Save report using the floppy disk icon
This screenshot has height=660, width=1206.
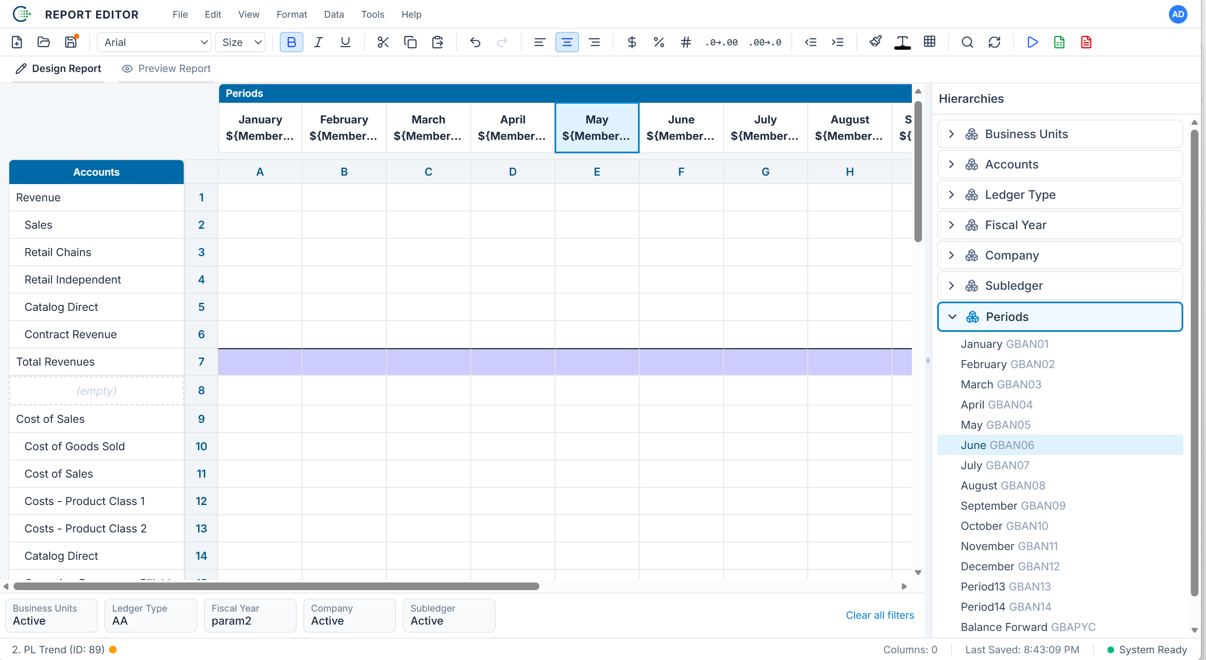[x=71, y=42]
